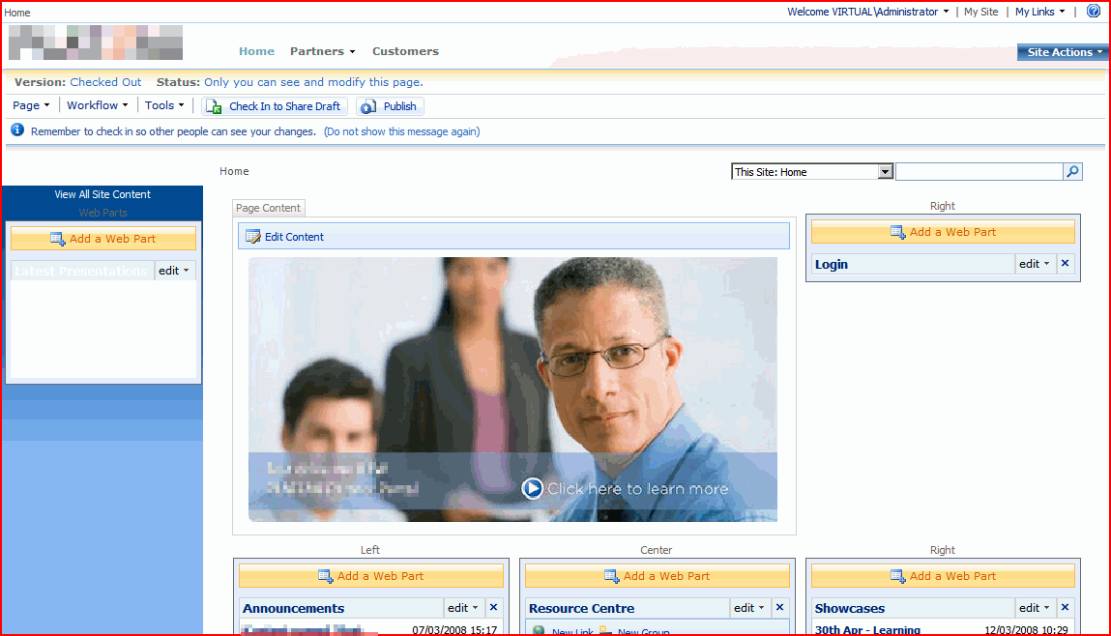This screenshot has width=1111, height=636.
Task: Click inside the search text box
Action: (x=979, y=172)
